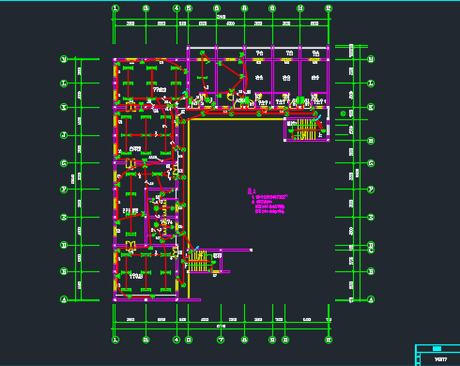Select grid axis bubble 7 below the plan

click(221, 340)
